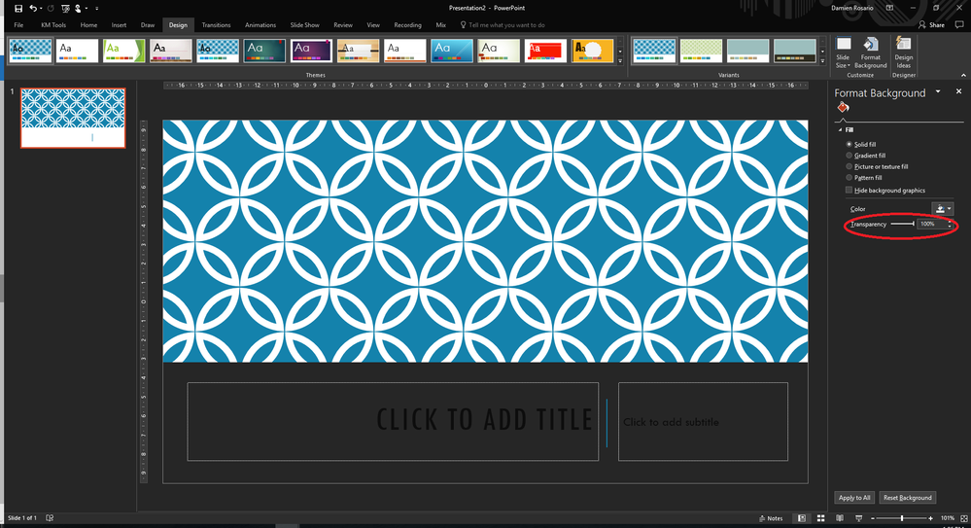Viewport: 971px width, 528px height.
Task: Open the touch mode dropdown arrow
Action: 87,9
